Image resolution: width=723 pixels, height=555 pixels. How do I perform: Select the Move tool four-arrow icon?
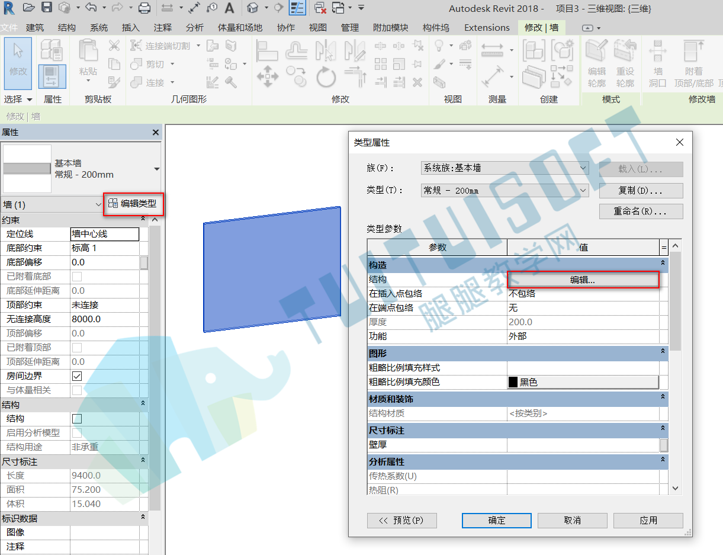tap(268, 77)
